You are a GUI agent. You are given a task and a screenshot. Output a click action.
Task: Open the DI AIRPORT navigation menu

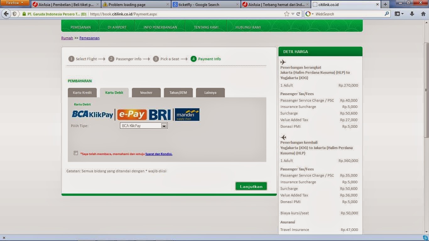click(x=117, y=27)
